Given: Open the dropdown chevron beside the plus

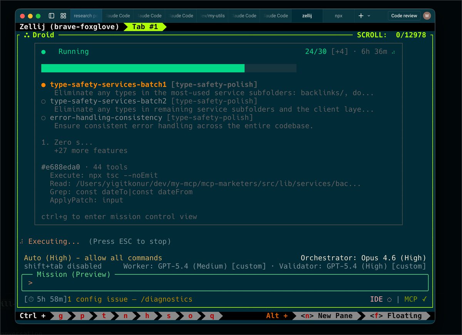Looking at the screenshot, I should coord(369,16).
